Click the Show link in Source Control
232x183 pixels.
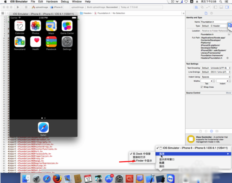pyautogui.click(x=228, y=93)
